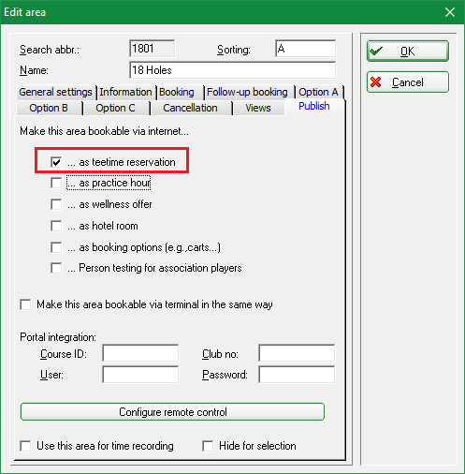Tick the Hide for selection checkbox
Viewport: 465px width, 474px height.
coord(208,446)
